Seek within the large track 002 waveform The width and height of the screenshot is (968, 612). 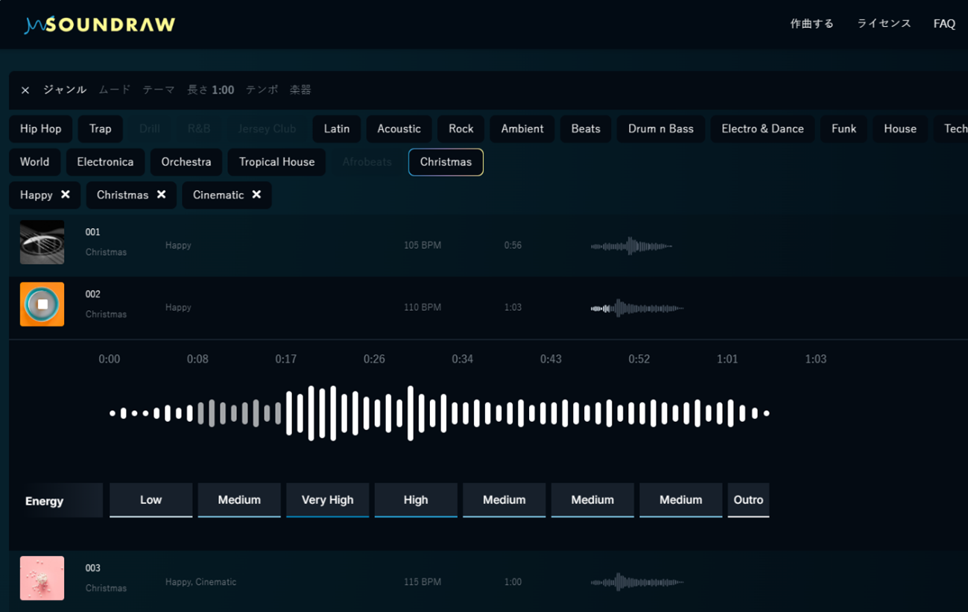440,413
